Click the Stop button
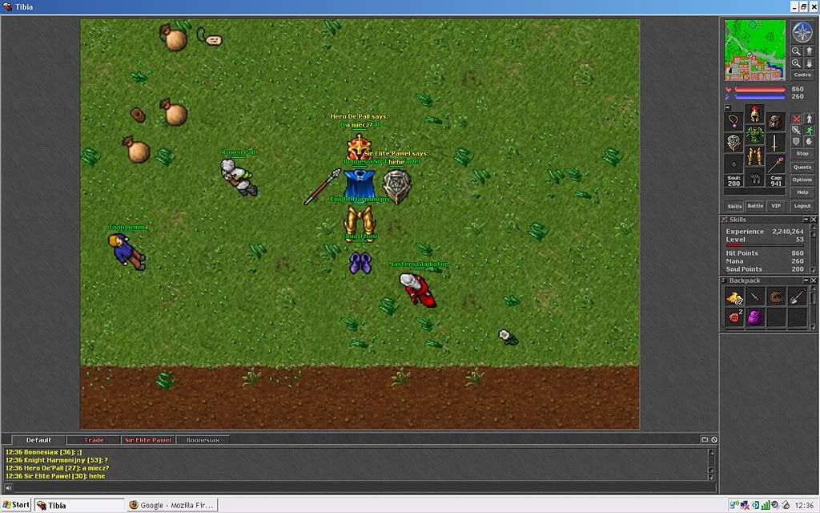 coord(802,154)
